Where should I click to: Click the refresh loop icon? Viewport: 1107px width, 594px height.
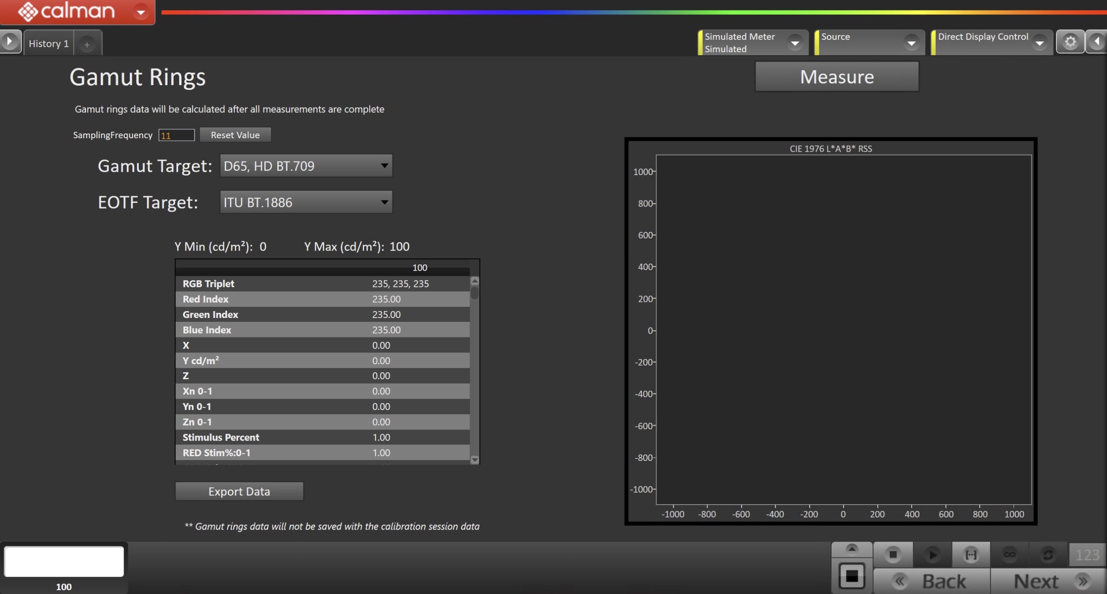coord(1048,554)
